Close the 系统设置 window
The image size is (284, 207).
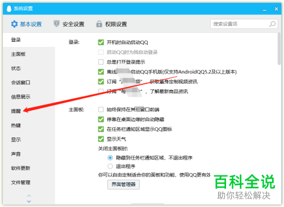point(276,9)
